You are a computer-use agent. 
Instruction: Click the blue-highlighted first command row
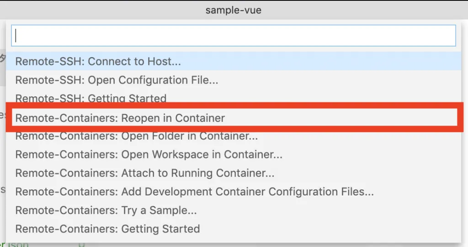point(233,61)
